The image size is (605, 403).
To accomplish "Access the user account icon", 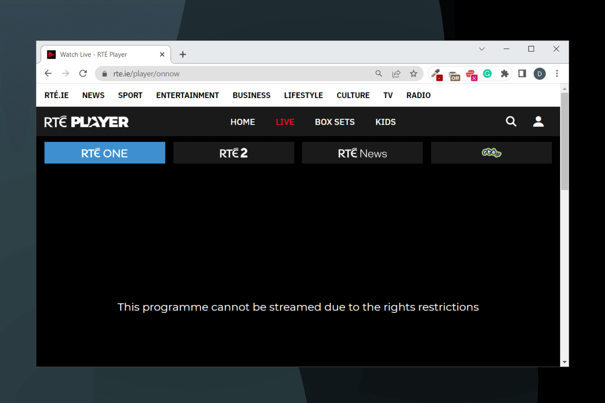I will click(x=539, y=122).
